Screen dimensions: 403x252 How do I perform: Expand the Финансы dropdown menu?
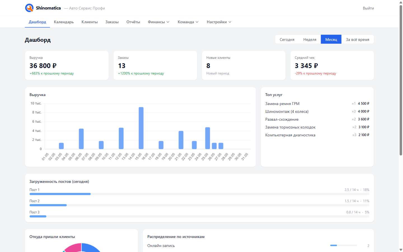coord(159,22)
